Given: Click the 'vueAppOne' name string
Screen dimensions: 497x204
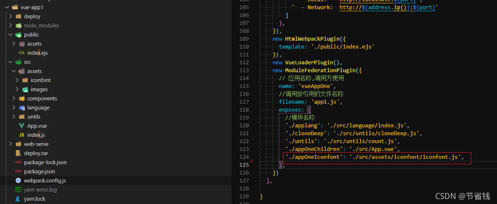Looking at the screenshot, I should click(x=315, y=86).
